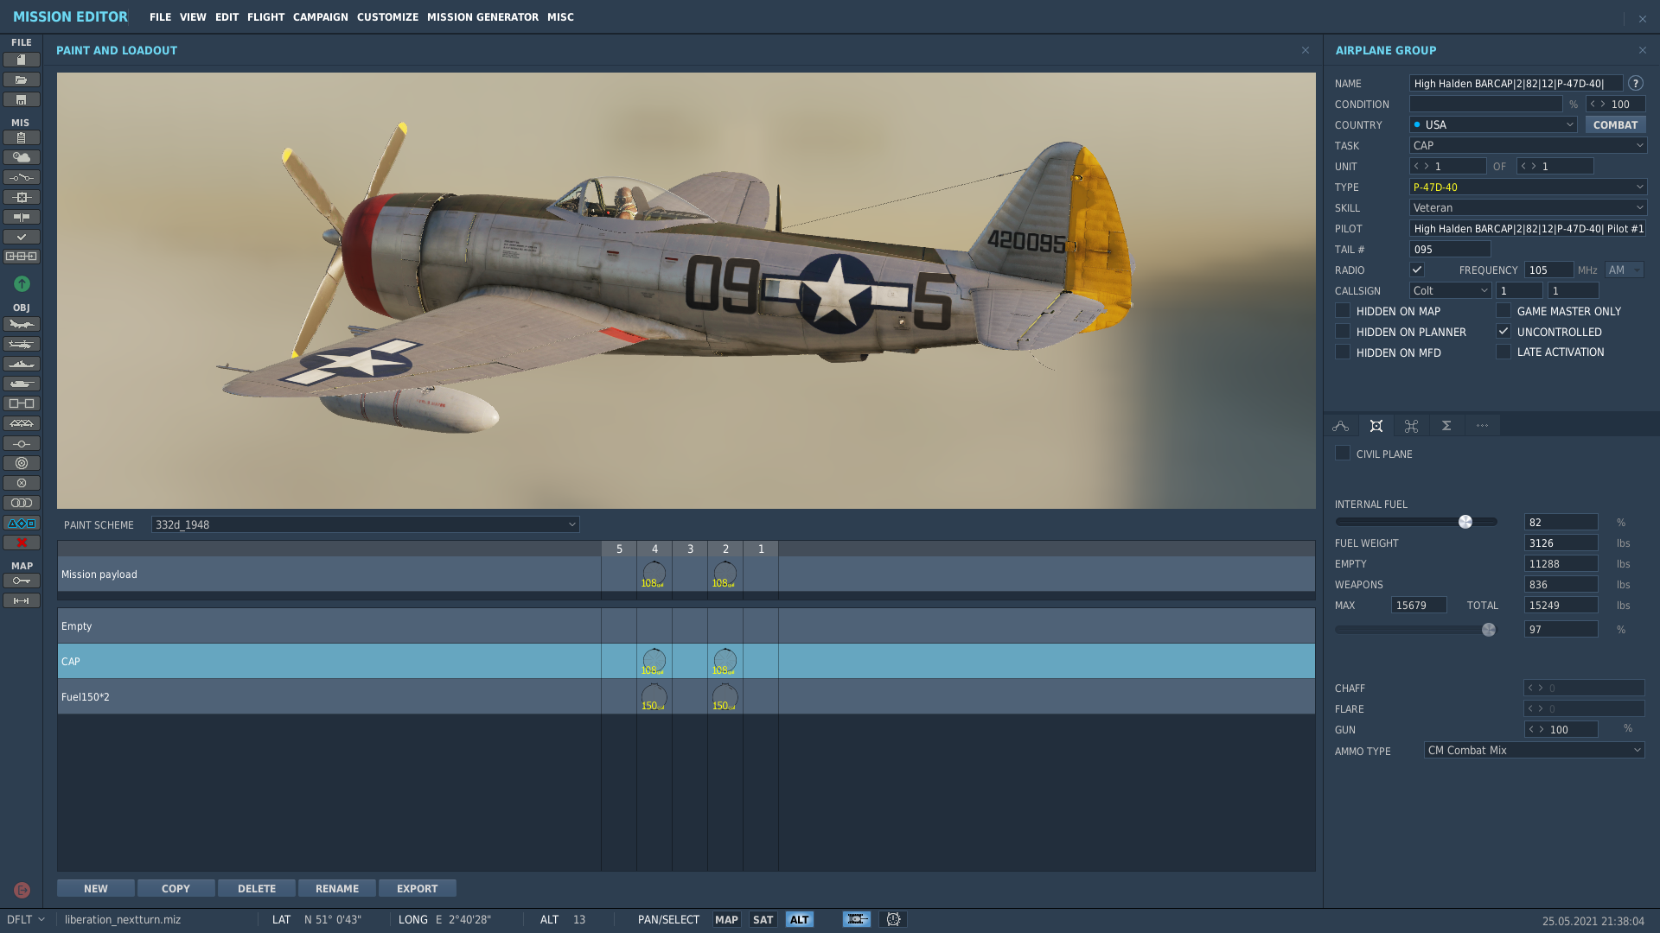This screenshot has height=933, width=1660.
Task: Open the AMMO TYPE dropdown CM Combat Mix
Action: [1534, 750]
